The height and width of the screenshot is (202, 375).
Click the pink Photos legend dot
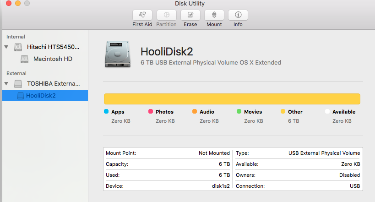tap(151, 111)
